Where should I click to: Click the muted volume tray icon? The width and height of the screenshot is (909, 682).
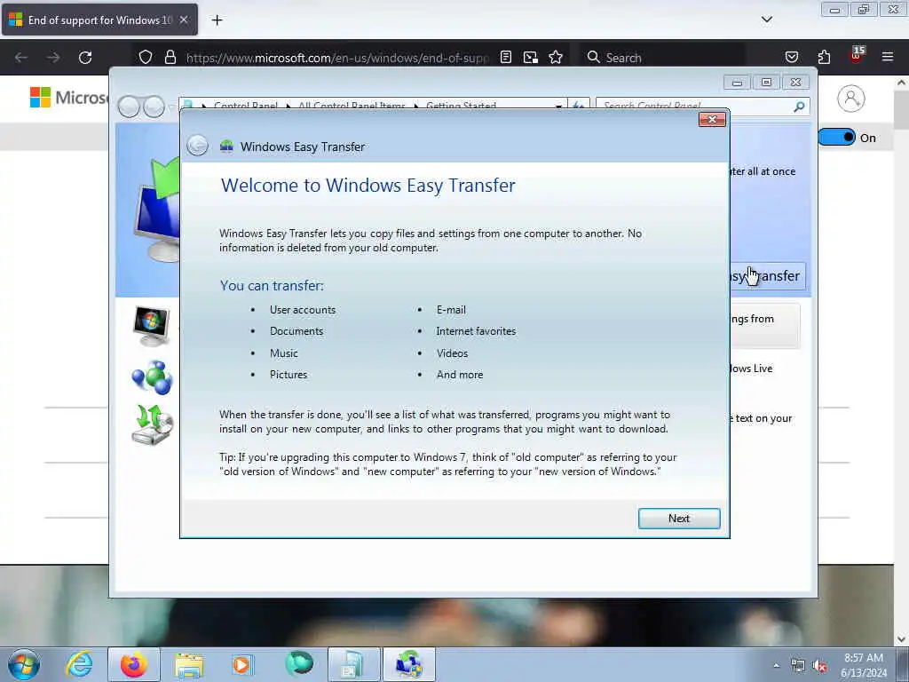(x=819, y=666)
